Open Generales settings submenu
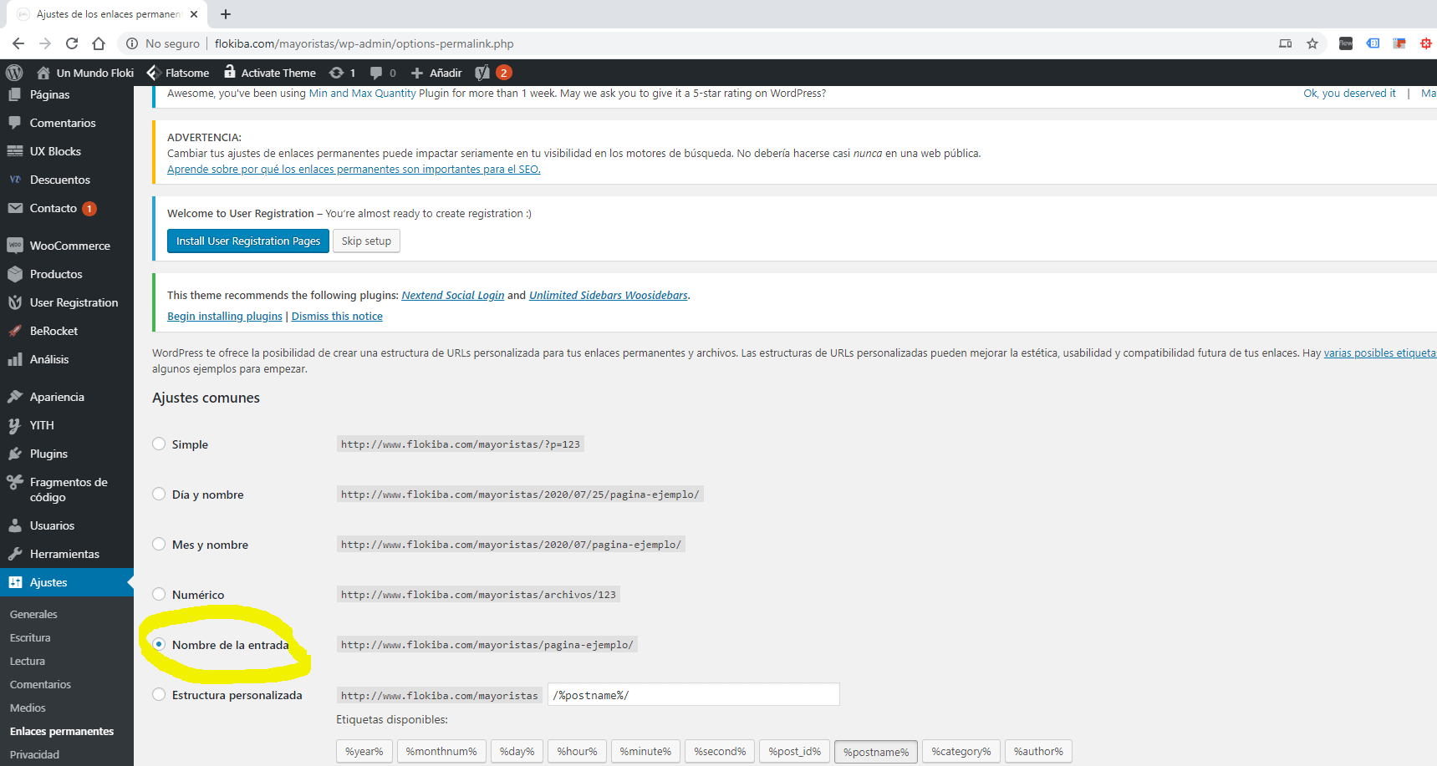 [x=33, y=614]
